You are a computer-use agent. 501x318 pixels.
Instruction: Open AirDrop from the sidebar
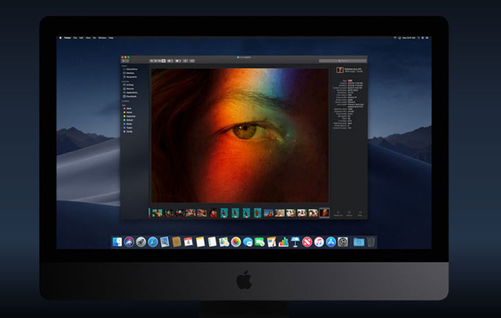(x=129, y=85)
